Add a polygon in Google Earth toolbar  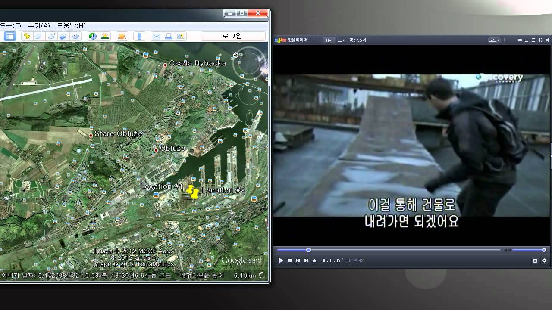pos(40,36)
